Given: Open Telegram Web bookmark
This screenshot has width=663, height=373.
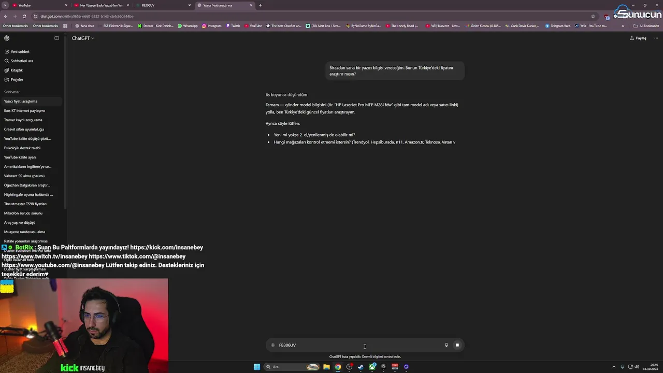Looking at the screenshot, I should point(558,26).
